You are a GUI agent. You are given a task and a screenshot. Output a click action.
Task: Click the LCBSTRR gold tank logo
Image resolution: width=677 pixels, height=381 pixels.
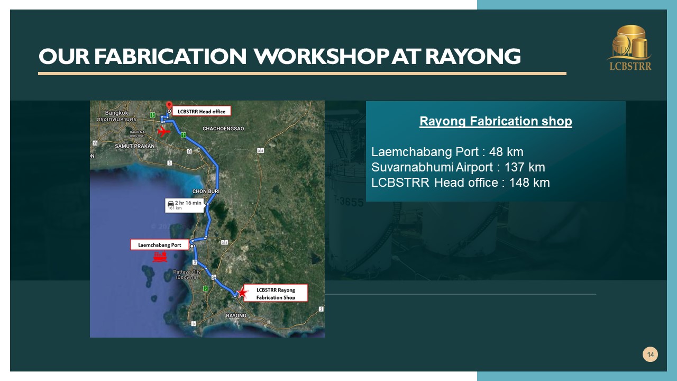(629, 48)
